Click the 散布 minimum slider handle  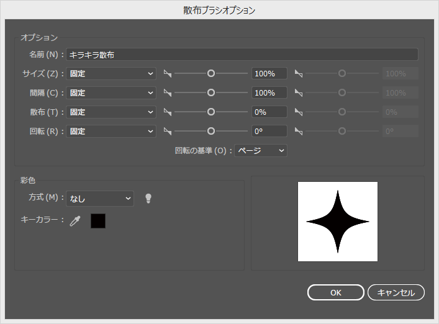point(211,112)
